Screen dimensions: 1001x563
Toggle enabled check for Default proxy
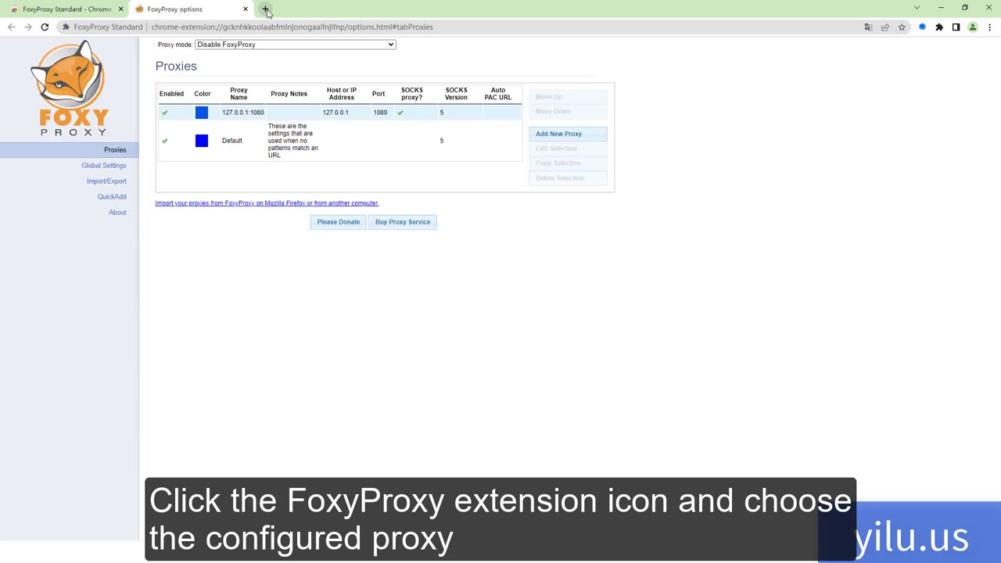164,141
